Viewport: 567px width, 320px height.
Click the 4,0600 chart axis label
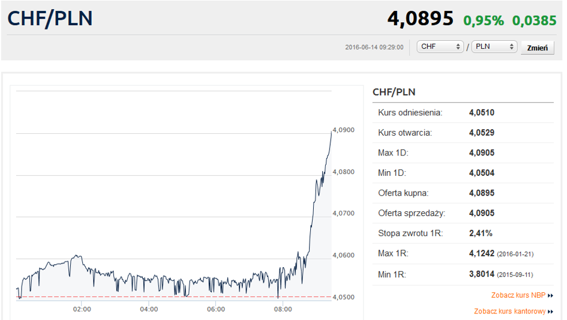344,255
